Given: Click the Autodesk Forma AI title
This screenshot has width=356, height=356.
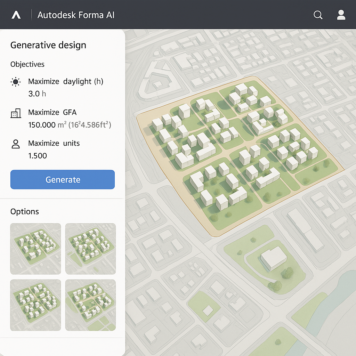Looking at the screenshot, I should (x=76, y=15).
